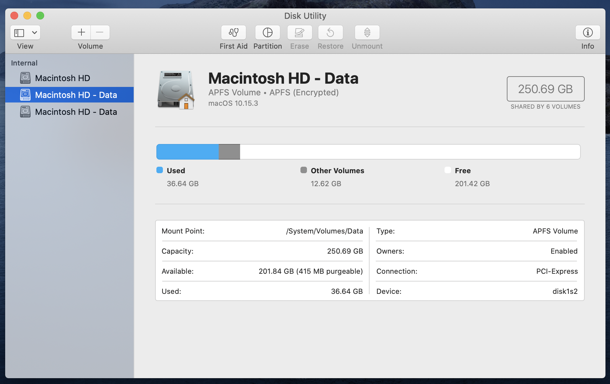Click the Restore toolbar icon
The height and width of the screenshot is (384, 610).
pos(331,32)
